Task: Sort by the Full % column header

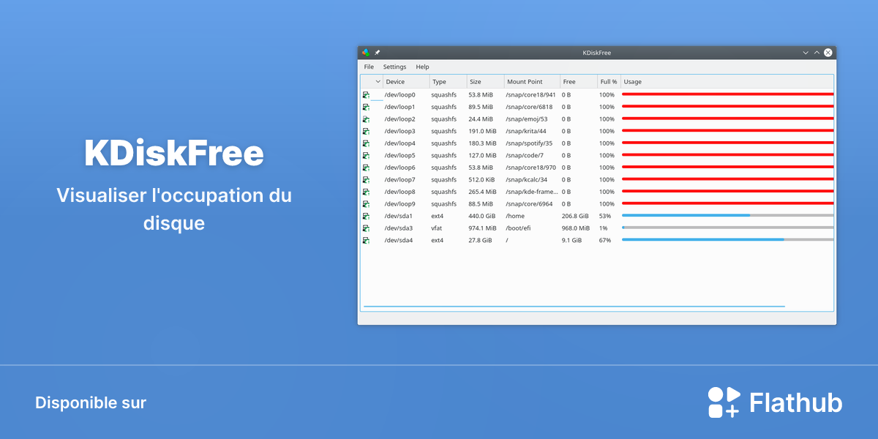Action: [609, 82]
